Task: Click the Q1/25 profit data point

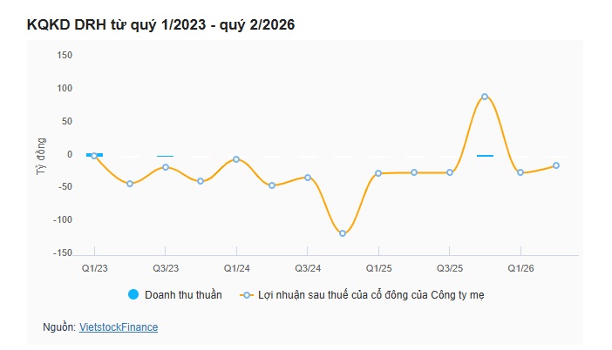Action: click(x=378, y=173)
